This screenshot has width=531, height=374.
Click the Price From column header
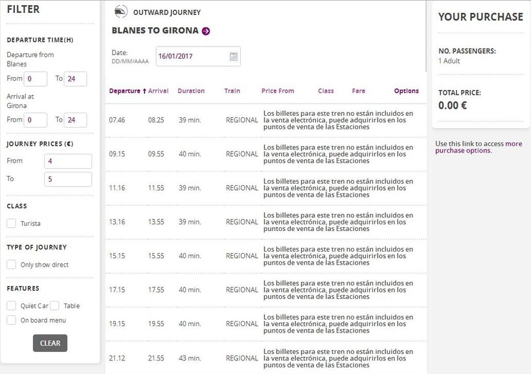point(278,91)
